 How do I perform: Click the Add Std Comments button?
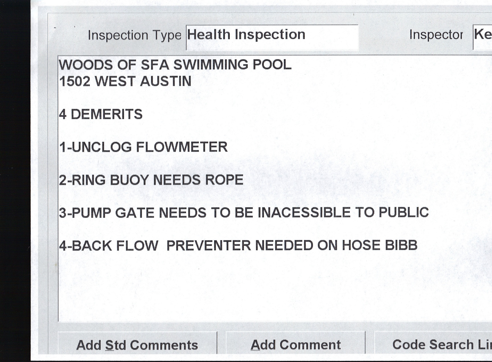point(137,345)
